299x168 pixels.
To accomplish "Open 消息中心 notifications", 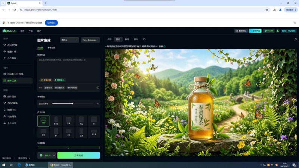I will (12, 110).
